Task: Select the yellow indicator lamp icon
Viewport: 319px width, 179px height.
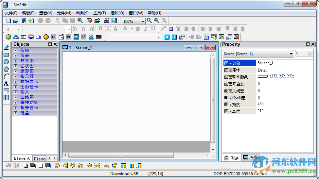Action: [46, 37]
